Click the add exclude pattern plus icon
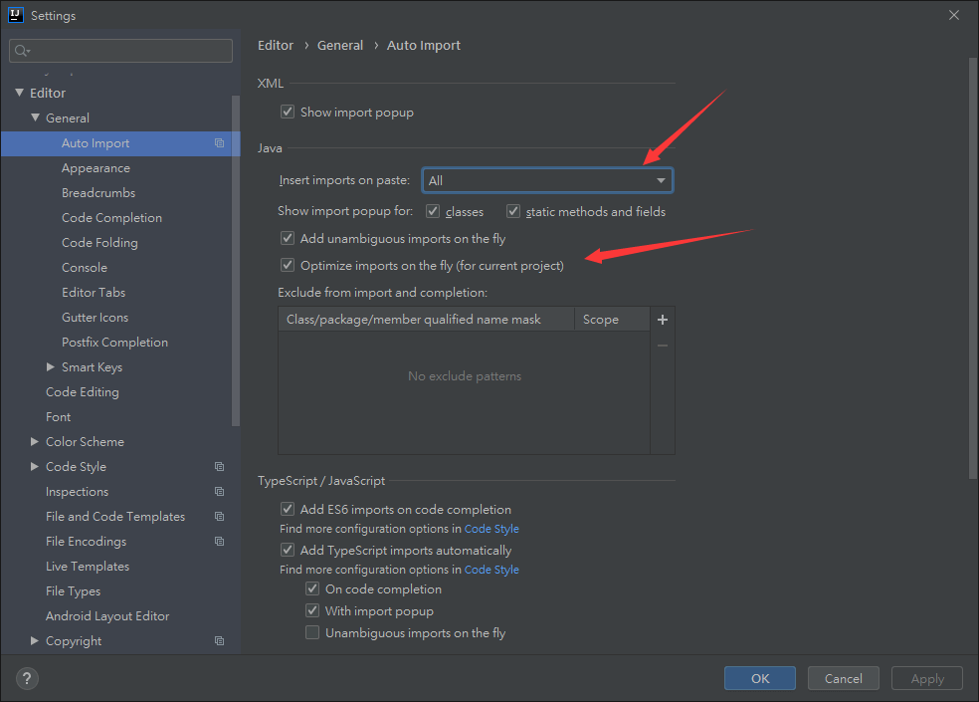 coord(663,320)
